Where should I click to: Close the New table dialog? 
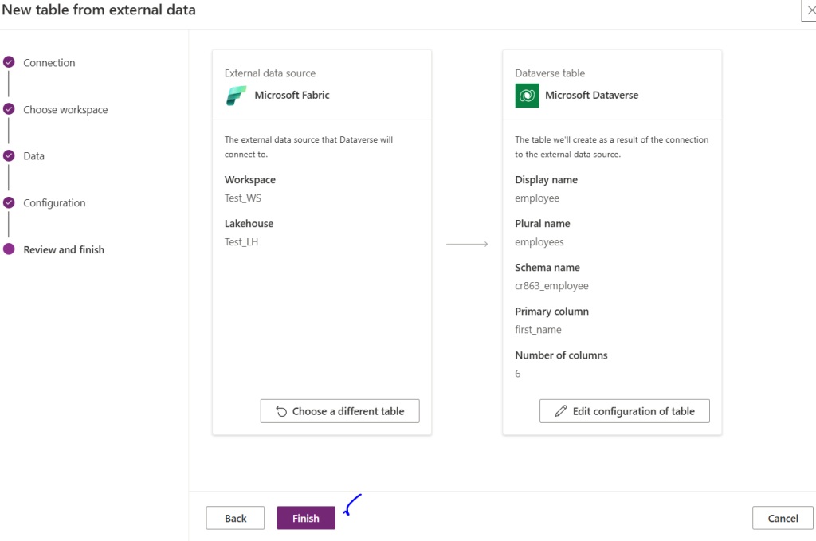click(x=810, y=10)
